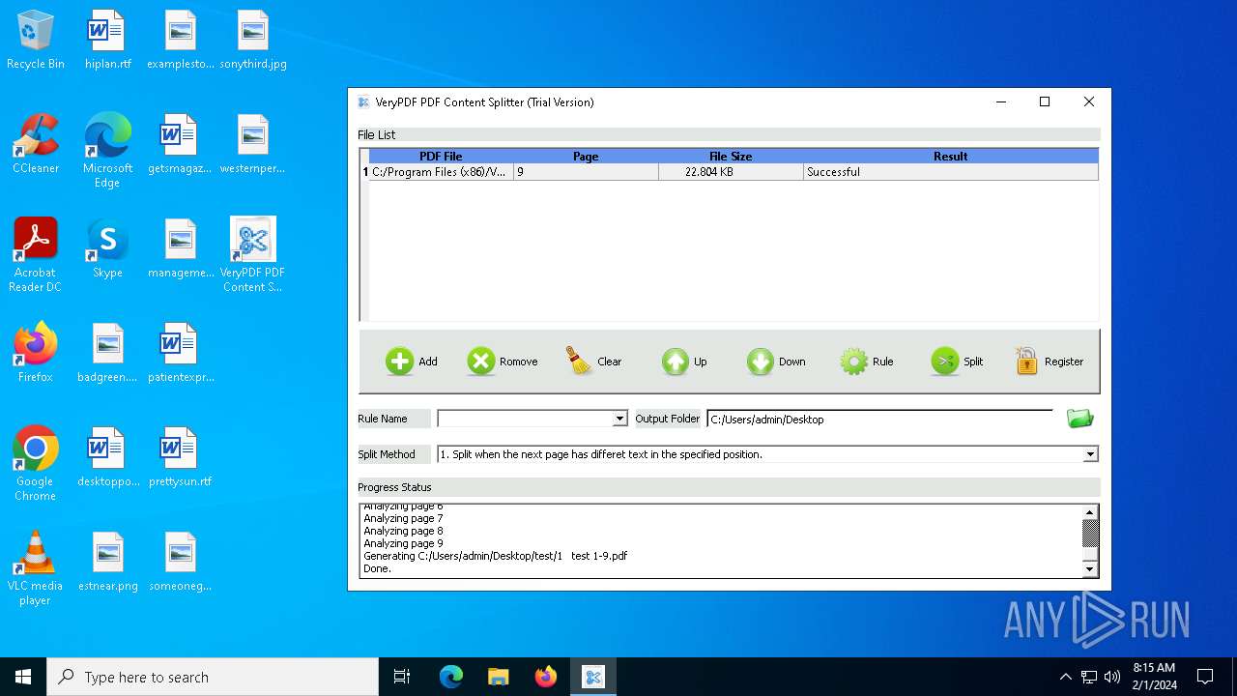The image size is (1237, 696).
Task: Open Task View from the taskbar
Action: tap(402, 677)
